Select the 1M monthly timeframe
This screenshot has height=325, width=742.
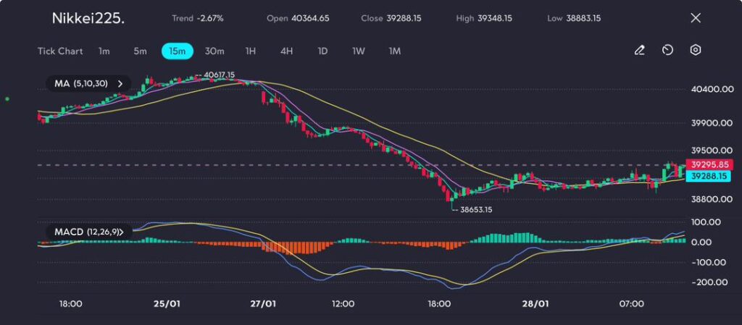[x=395, y=51]
